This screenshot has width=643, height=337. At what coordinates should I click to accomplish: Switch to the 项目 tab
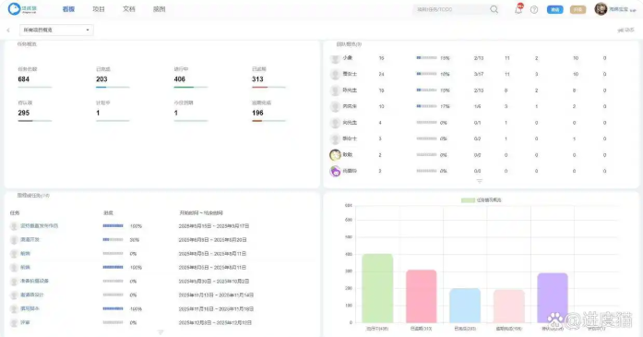(99, 9)
